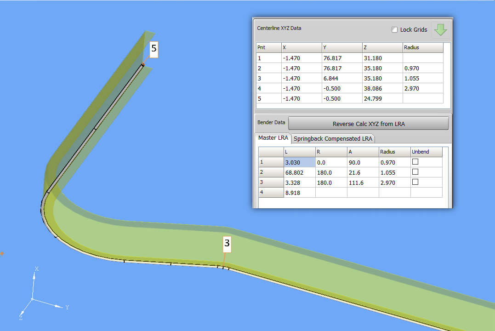Check Unbend box for row 1

415,162
